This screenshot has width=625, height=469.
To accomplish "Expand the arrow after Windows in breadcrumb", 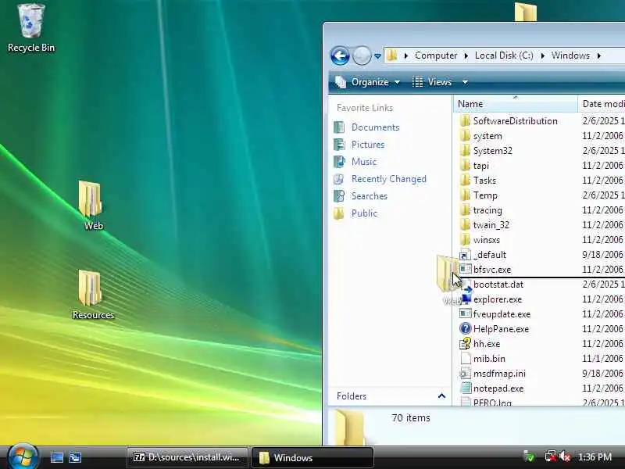I will (x=598, y=55).
